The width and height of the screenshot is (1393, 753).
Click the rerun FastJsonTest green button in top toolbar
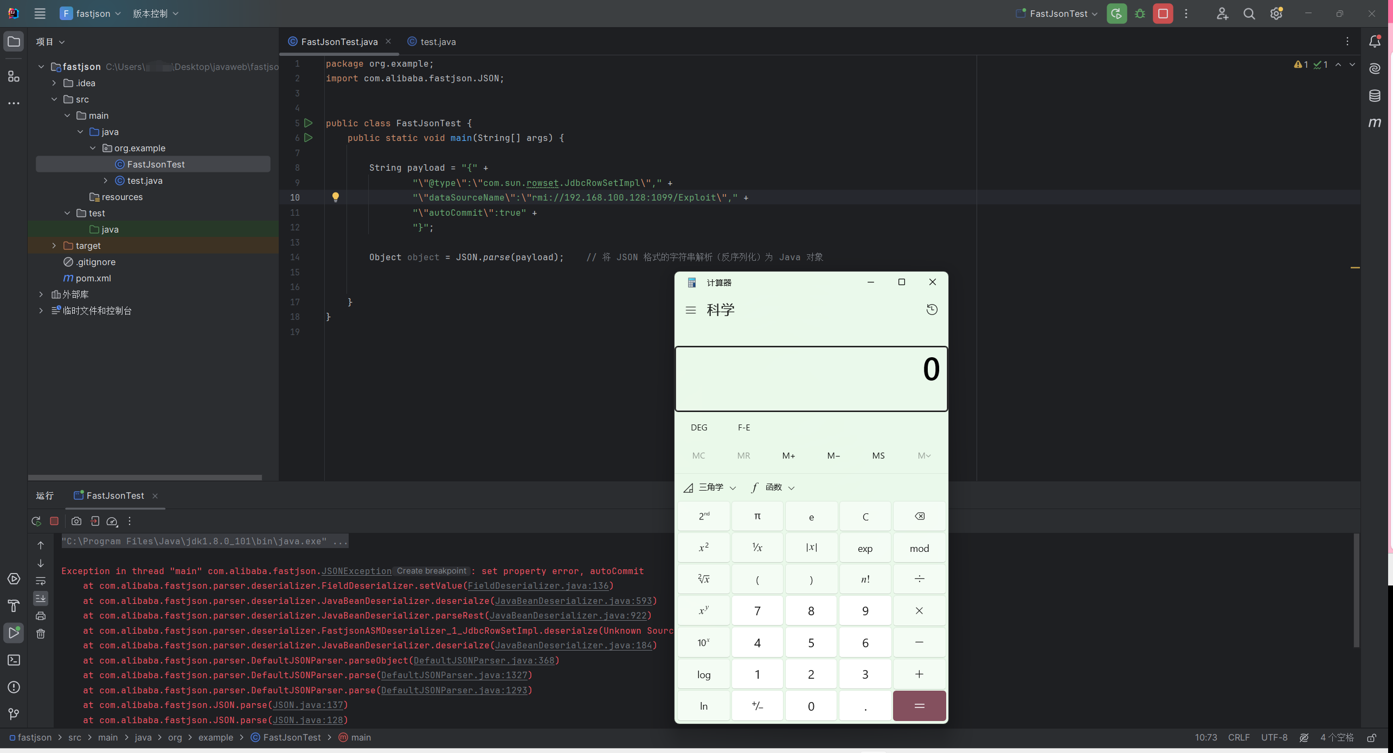coord(1116,14)
